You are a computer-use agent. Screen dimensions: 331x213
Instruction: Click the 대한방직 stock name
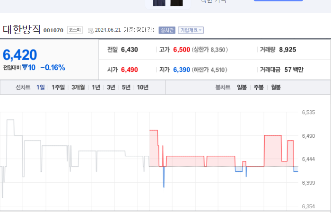point(22,29)
